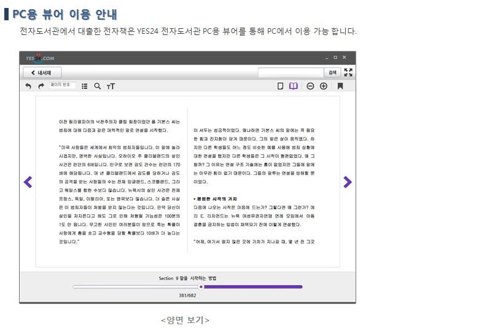The height and width of the screenshot is (331, 479).
Task: Click the magnifier search-in-book icon
Action: (98, 87)
